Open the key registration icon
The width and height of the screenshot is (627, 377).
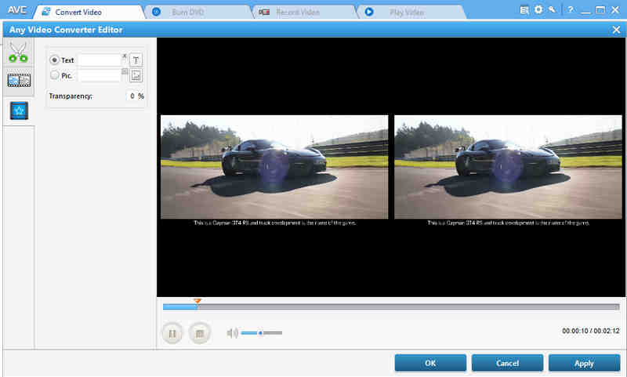pyautogui.click(x=553, y=9)
